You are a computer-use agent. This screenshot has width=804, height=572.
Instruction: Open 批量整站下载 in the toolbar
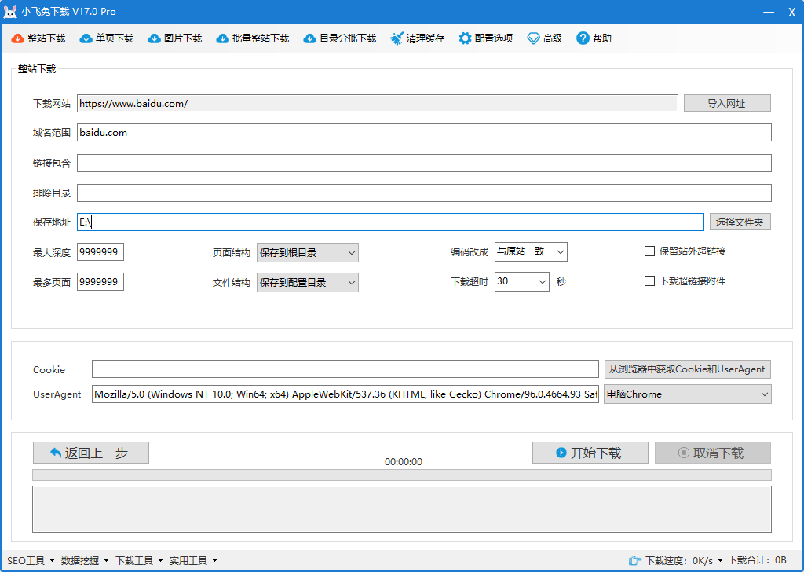pyautogui.click(x=223, y=38)
